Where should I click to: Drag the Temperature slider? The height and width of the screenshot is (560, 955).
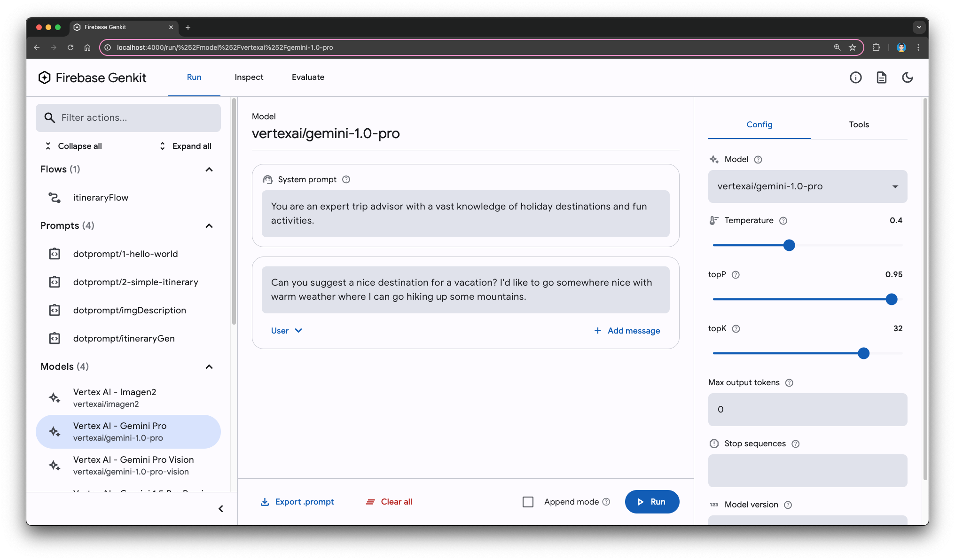point(789,245)
